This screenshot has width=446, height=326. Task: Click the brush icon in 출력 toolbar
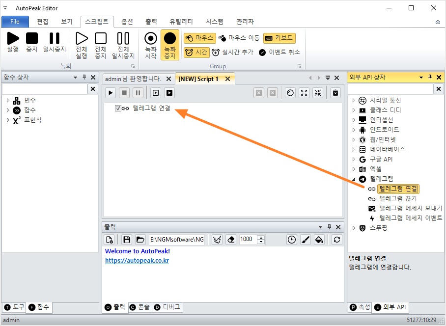pyautogui.click(x=306, y=240)
